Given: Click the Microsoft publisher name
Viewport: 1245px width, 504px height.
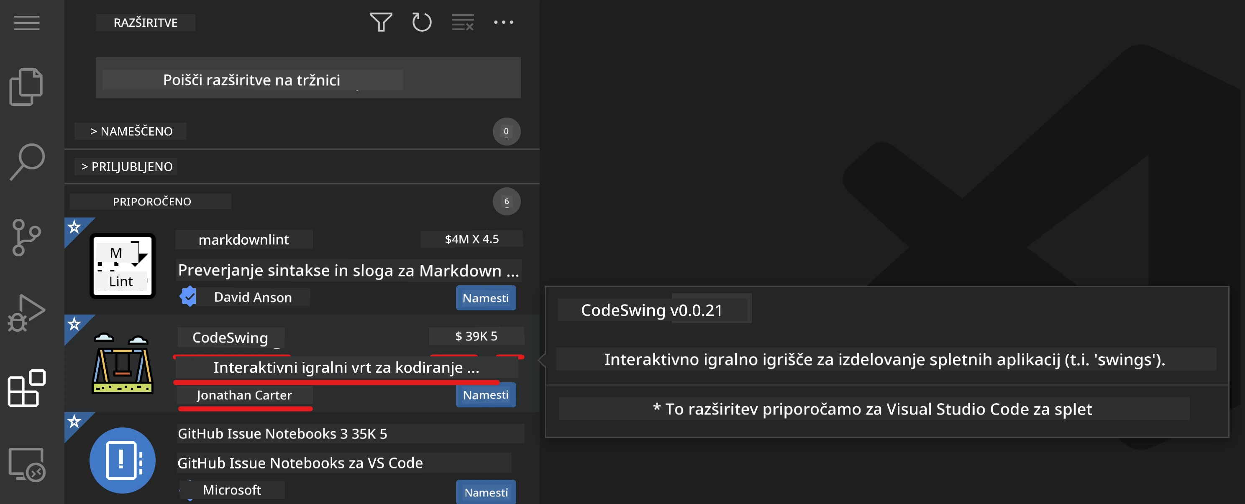Looking at the screenshot, I should click(232, 490).
